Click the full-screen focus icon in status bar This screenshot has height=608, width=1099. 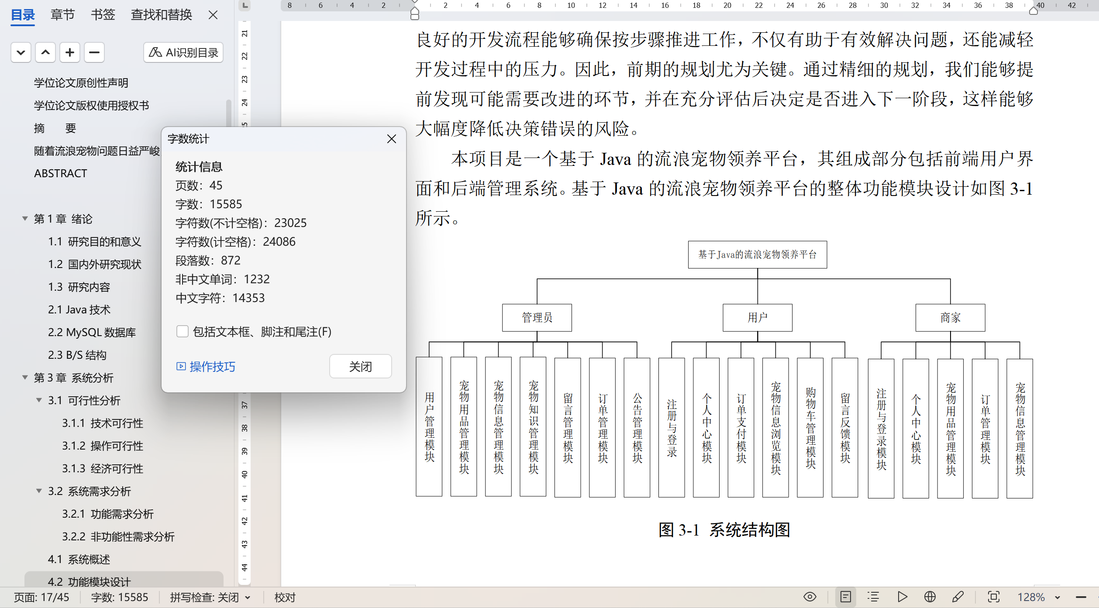[x=993, y=597]
